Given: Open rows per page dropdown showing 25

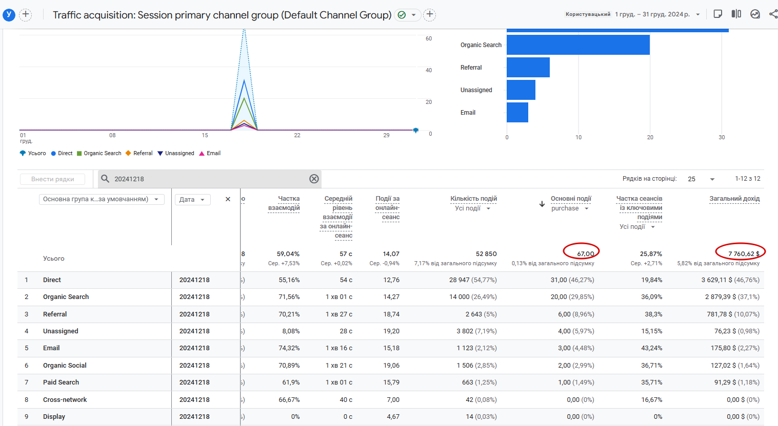Looking at the screenshot, I should (x=701, y=179).
